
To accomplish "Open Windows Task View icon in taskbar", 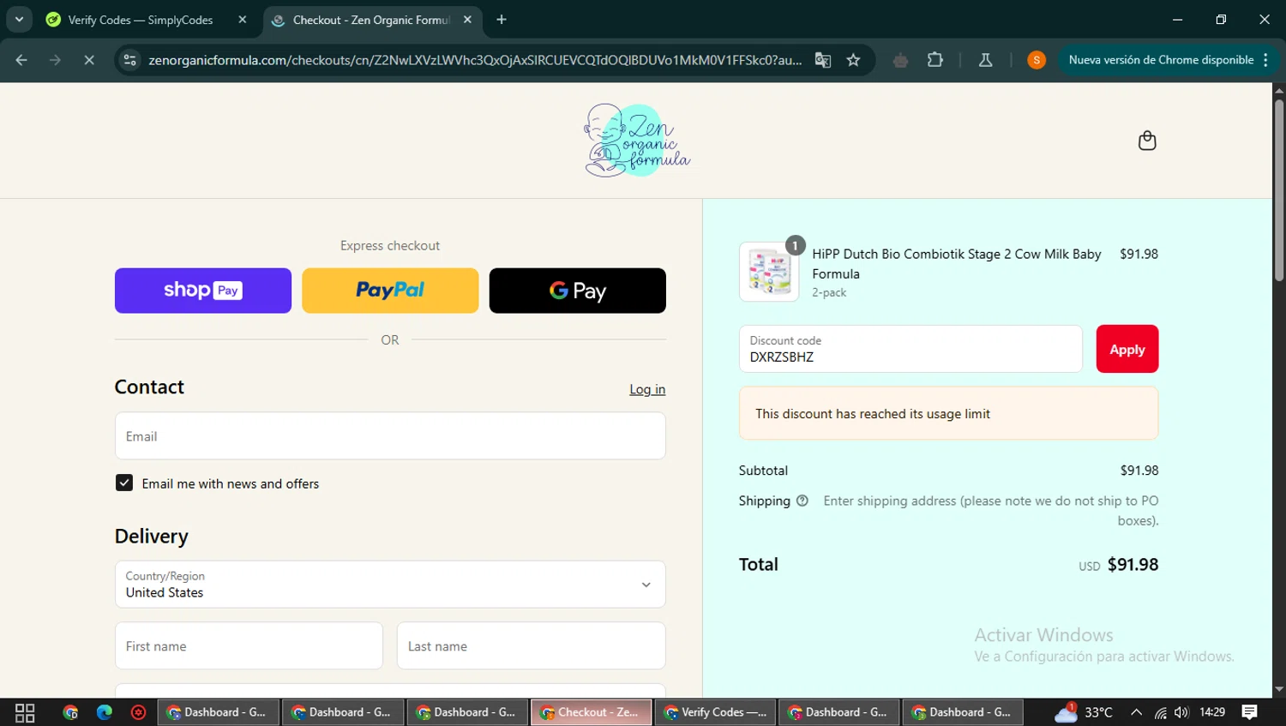I will pyautogui.click(x=25, y=712).
